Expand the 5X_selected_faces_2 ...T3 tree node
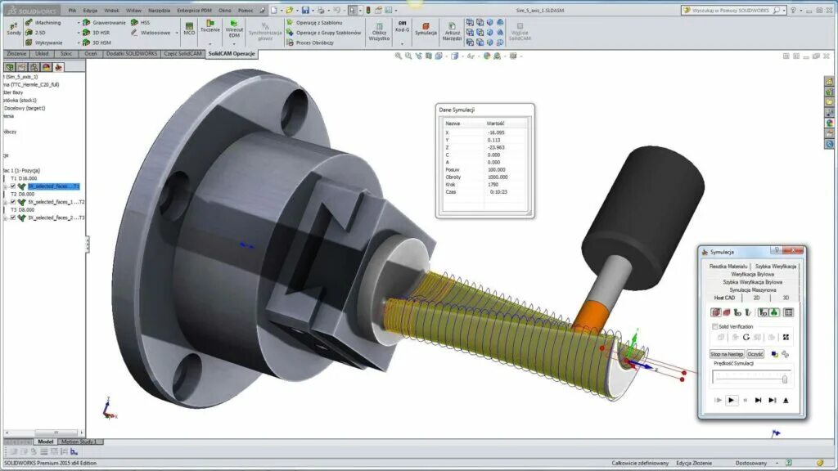 click(6, 218)
